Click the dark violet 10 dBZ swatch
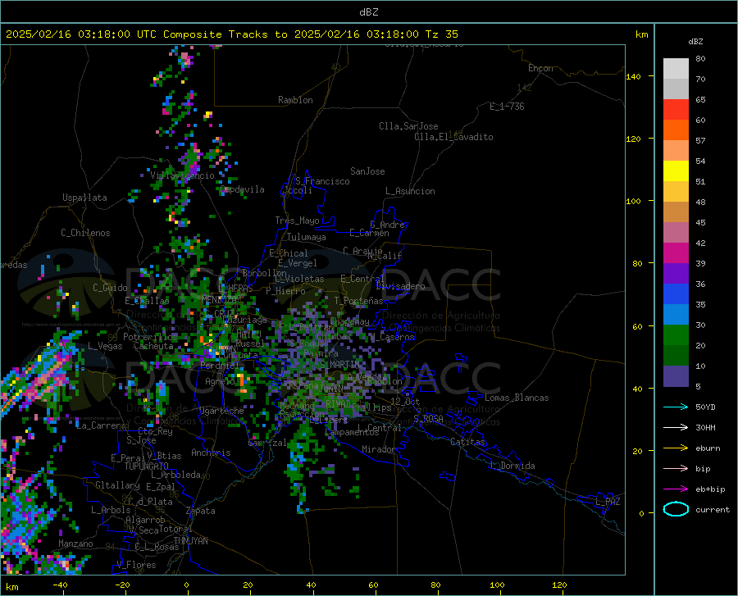The image size is (738, 596). click(676, 375)
